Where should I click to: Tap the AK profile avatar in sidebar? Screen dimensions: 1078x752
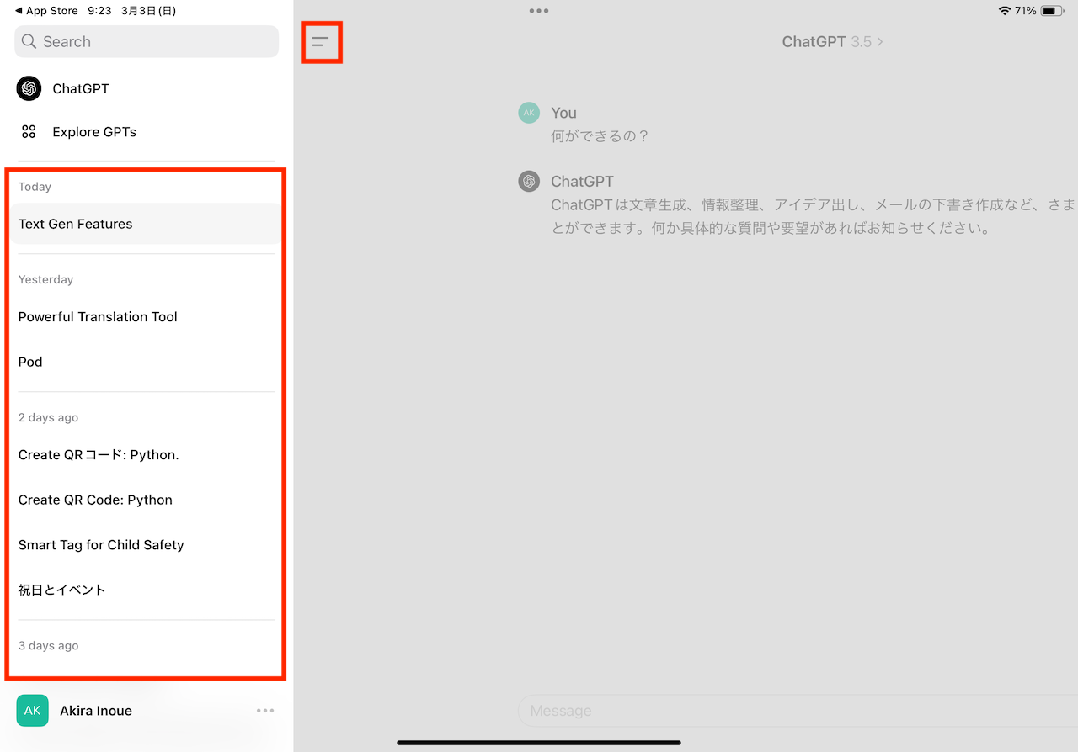(x=32, y=711)
